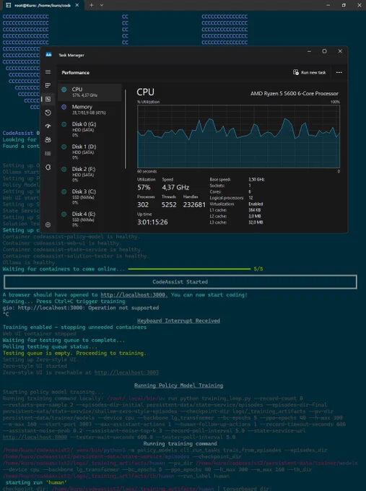Open the http://localhost:3000 link in terminal

(x=134, y=295)
